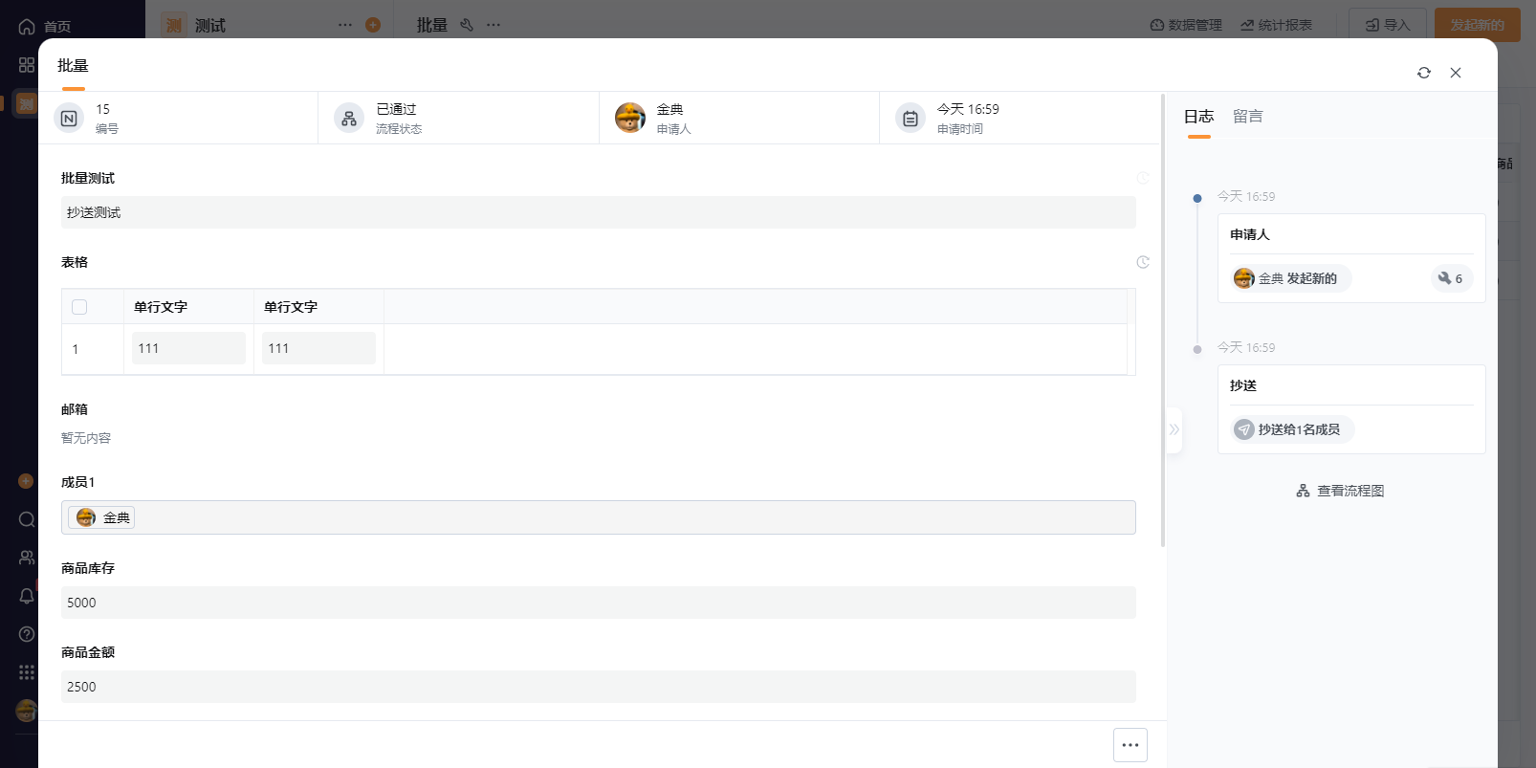Collapse the log side panel with chevrons
The image size is (1536, 768).
point(1174,429)
